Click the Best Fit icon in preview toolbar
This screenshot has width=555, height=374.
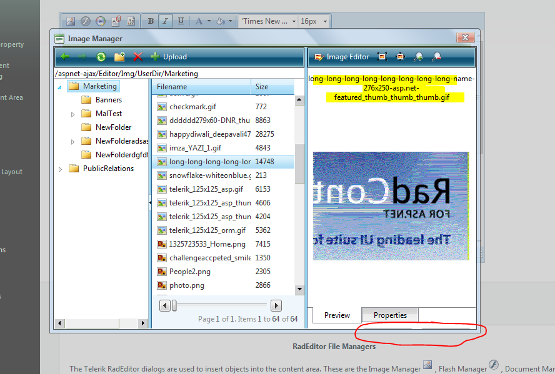(x=382, y=57)
